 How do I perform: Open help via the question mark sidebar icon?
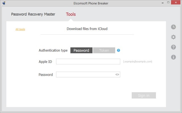click(173, 47)
